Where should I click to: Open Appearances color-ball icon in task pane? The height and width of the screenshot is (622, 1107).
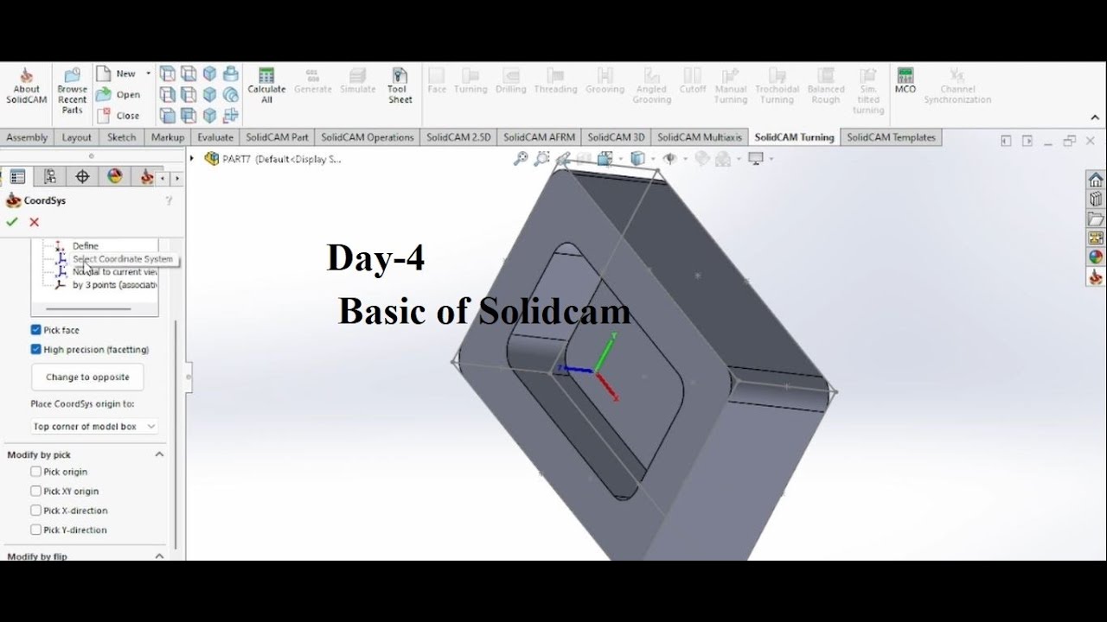pyautogui.click(x=1096, y=257)
